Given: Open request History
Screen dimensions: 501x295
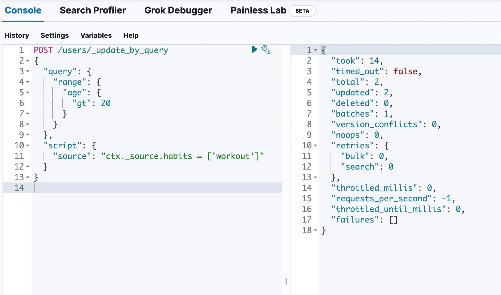Looking at the screenshot, I should [17, 35].
